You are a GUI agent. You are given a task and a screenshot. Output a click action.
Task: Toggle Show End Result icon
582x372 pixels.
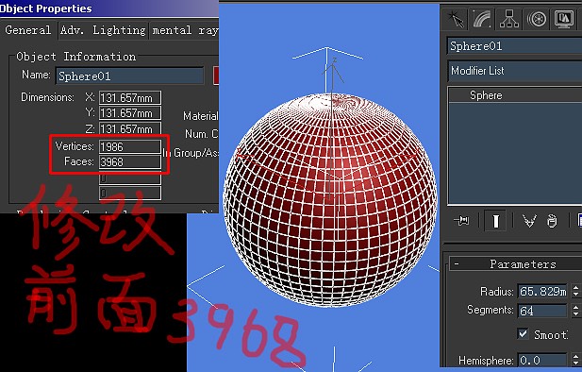click(x=495, y=221)
